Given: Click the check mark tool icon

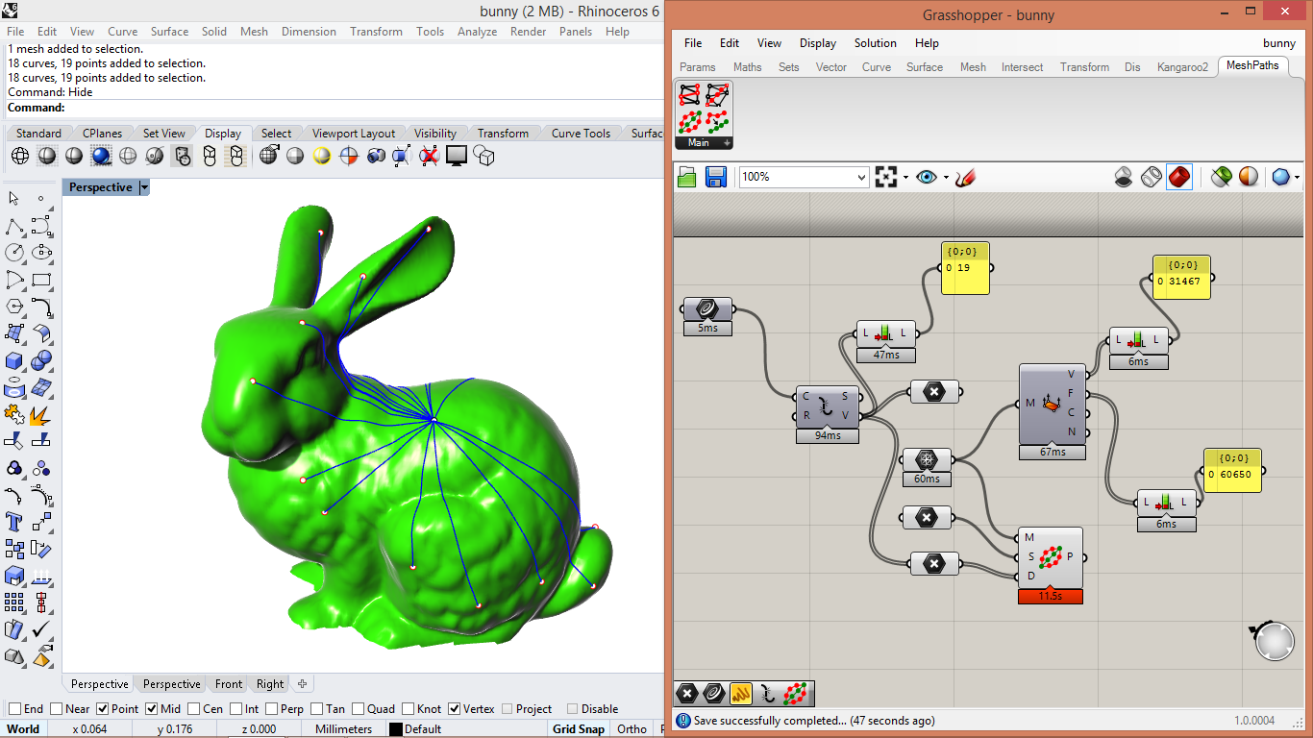Looking at the screenshot, I should coord(41,630).
